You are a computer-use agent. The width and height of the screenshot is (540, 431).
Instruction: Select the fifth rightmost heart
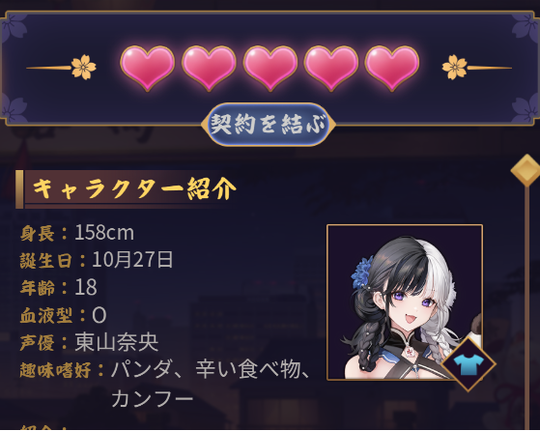click(392, 69)
